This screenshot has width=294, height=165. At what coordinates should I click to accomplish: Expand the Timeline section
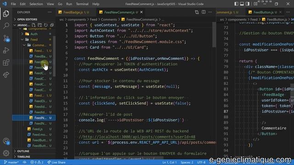pos(23,157)
